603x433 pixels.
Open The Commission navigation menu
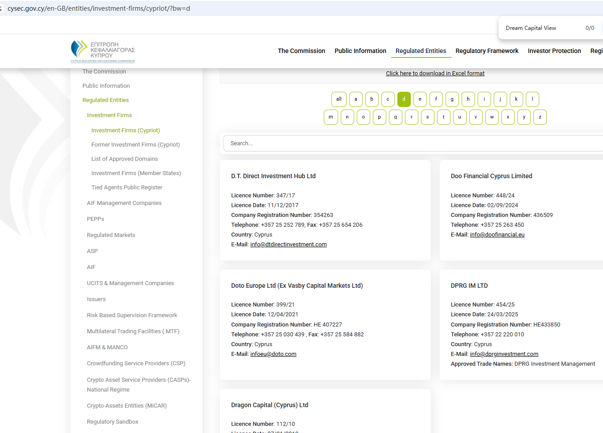301,51
